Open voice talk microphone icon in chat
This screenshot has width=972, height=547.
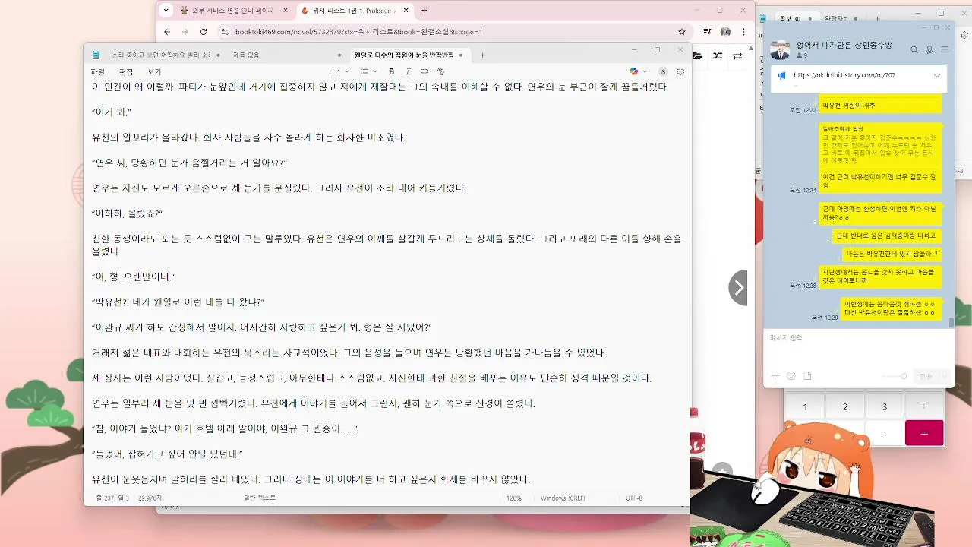pyautogui.click(x=929, y=49)
